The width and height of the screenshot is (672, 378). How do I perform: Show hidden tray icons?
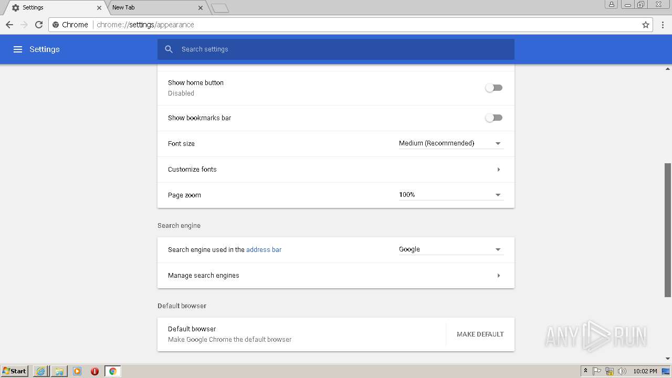585,371
